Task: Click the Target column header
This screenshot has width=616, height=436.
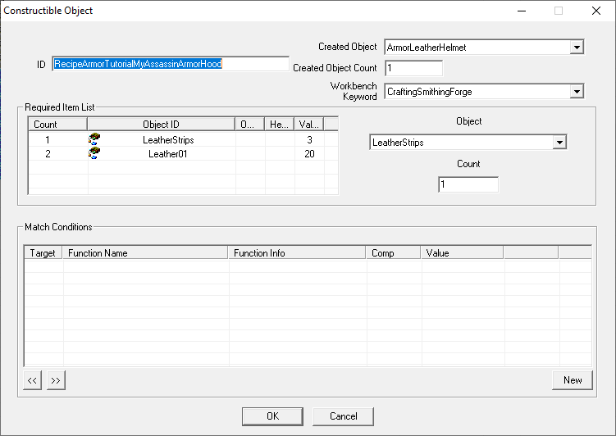Action: pyautogui.click(x=43, y=252)
